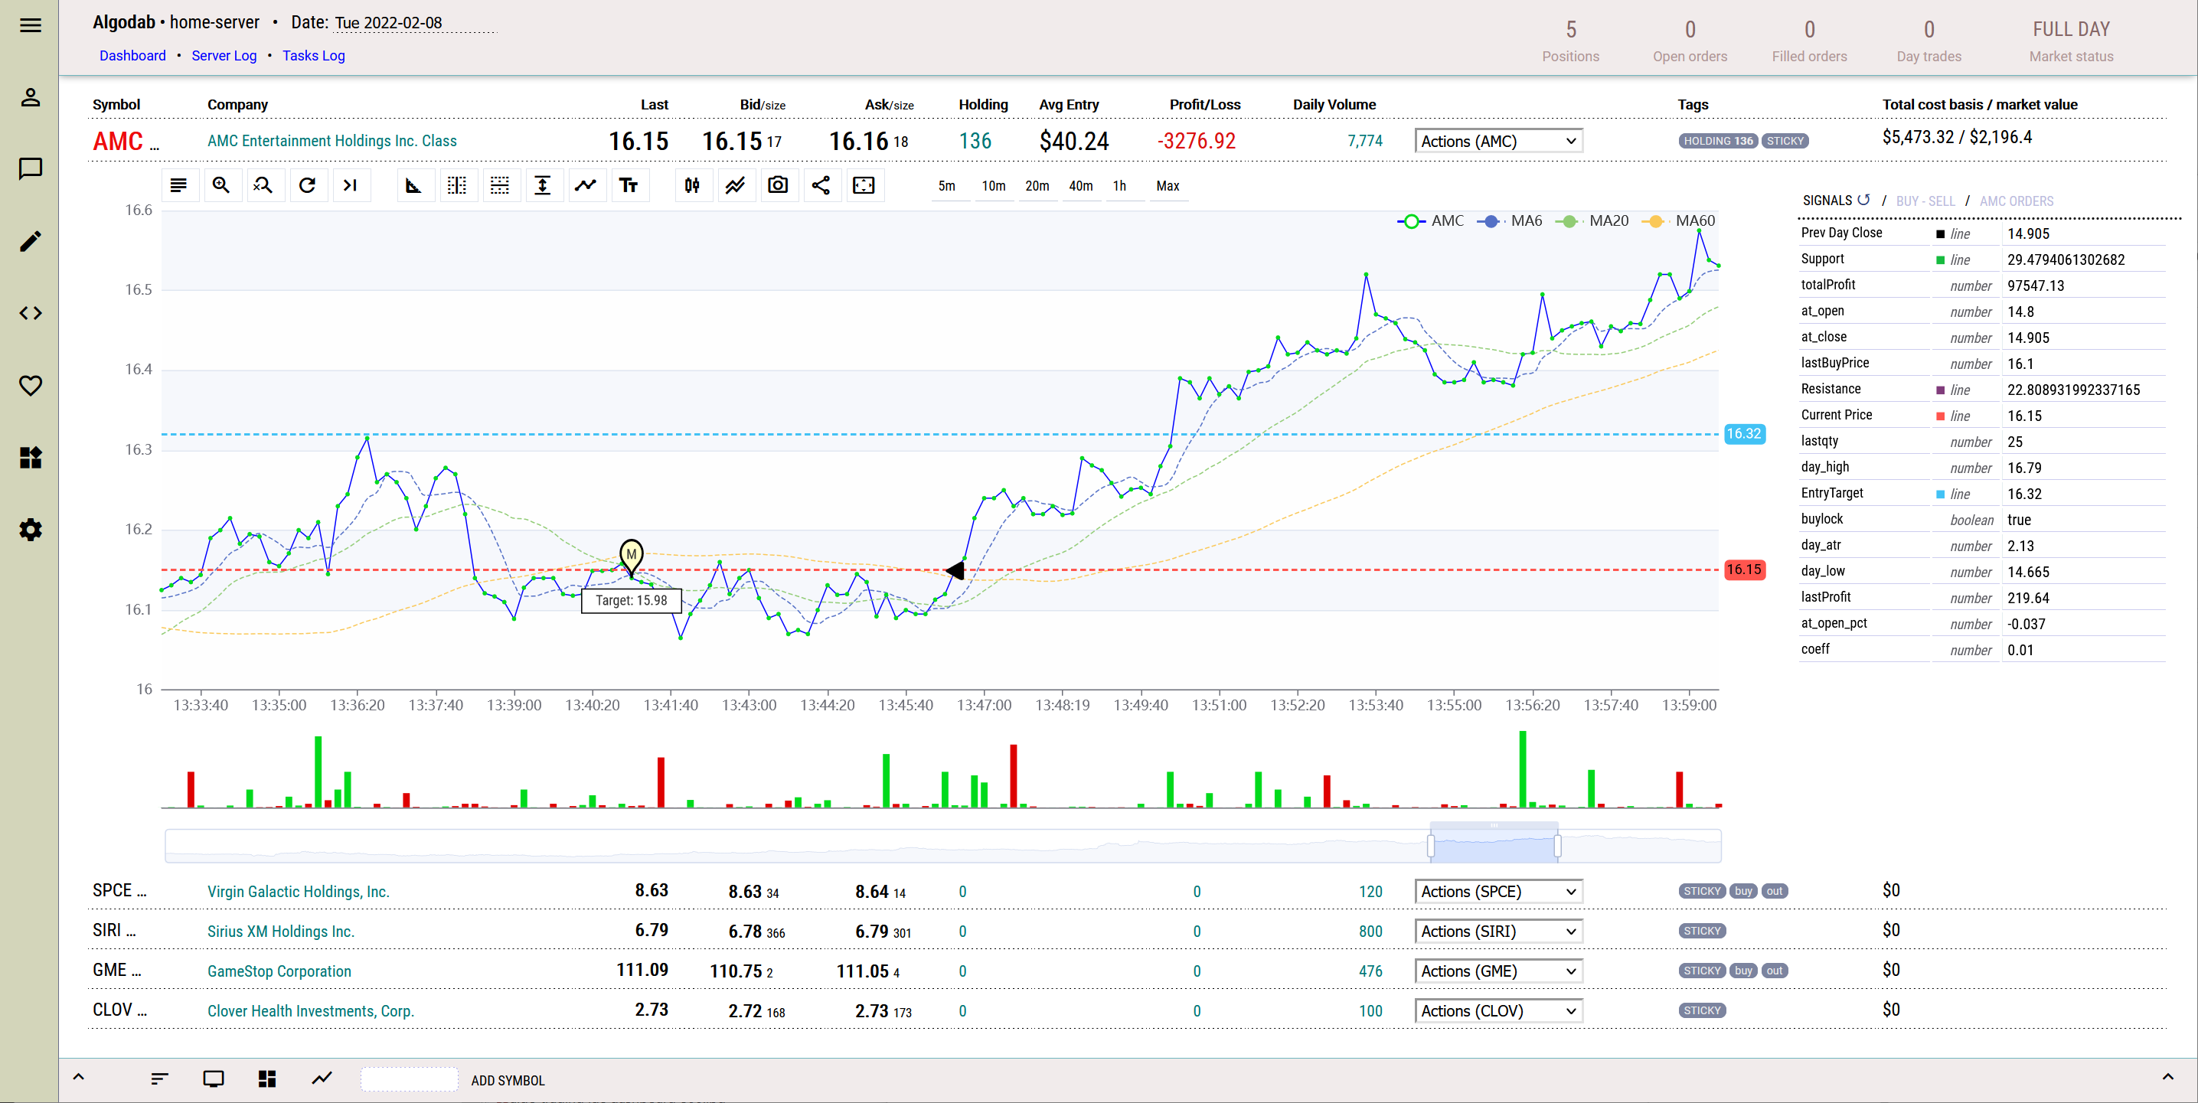
Task: Select the vertical range measure tool
Action: click(x=543, y=185)
